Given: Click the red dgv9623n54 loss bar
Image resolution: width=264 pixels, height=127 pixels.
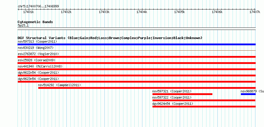Looking at the screenshot, I should pyautogui.click(x=136, y=82).
